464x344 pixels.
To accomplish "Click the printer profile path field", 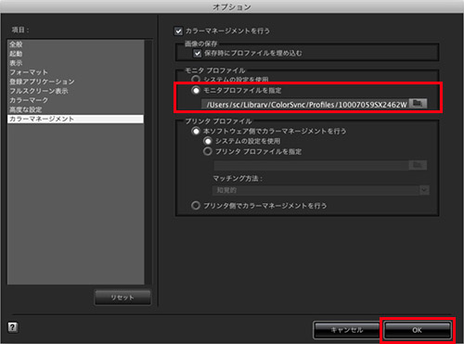I will click(x=311, y=165).
